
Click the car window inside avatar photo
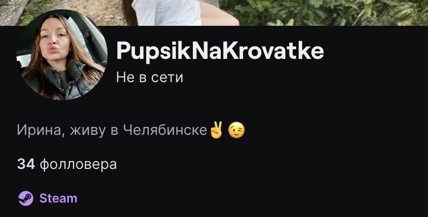click(79, 36)
